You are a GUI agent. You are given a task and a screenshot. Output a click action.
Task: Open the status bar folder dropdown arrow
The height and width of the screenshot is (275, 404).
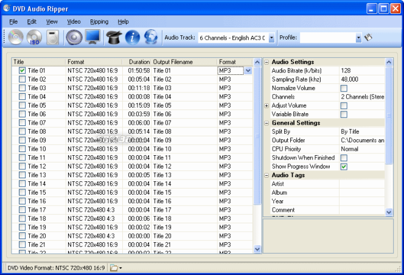coord(120,268)
